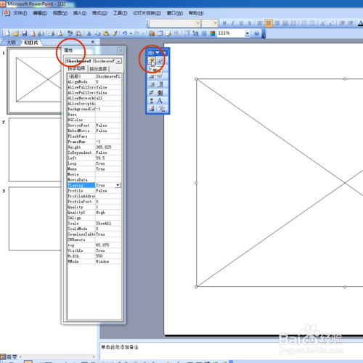Expand the Playing property value dropdown
The width and height of the screenshot is (363, 363).
[118, 185]
